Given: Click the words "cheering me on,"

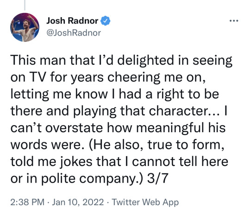Looking at the screenshot, I should 156,78.
